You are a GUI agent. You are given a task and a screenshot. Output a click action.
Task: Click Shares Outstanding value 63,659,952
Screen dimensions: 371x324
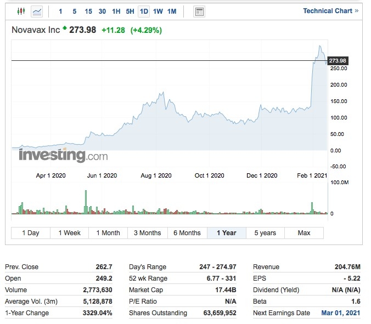(220, 313)
